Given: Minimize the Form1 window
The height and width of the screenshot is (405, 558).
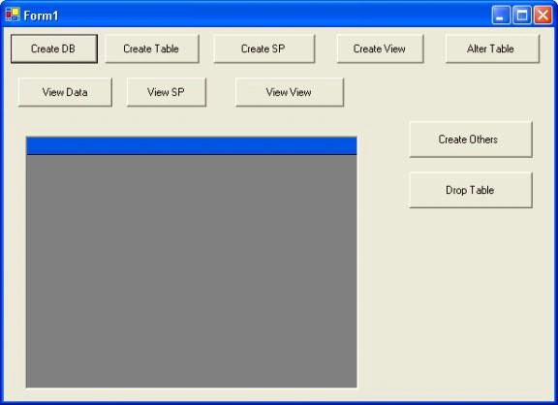Looking at the screenshot, I should [501, 16].
